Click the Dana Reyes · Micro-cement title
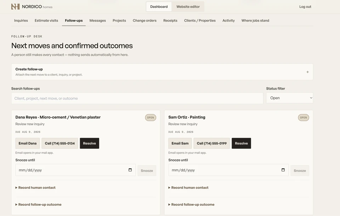The height and width of the screenshot is (216, 340). tap(58, 117)
